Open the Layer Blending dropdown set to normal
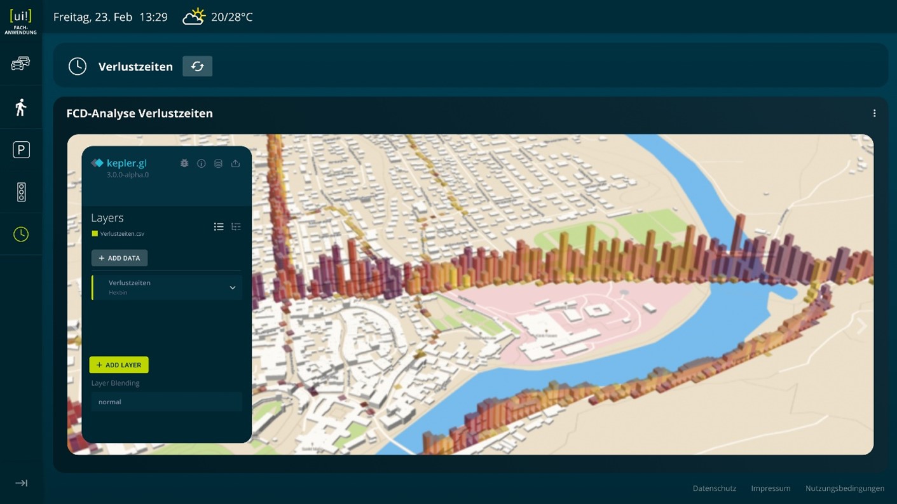Screen dimensions: 897x504 (x=167, y=402)
